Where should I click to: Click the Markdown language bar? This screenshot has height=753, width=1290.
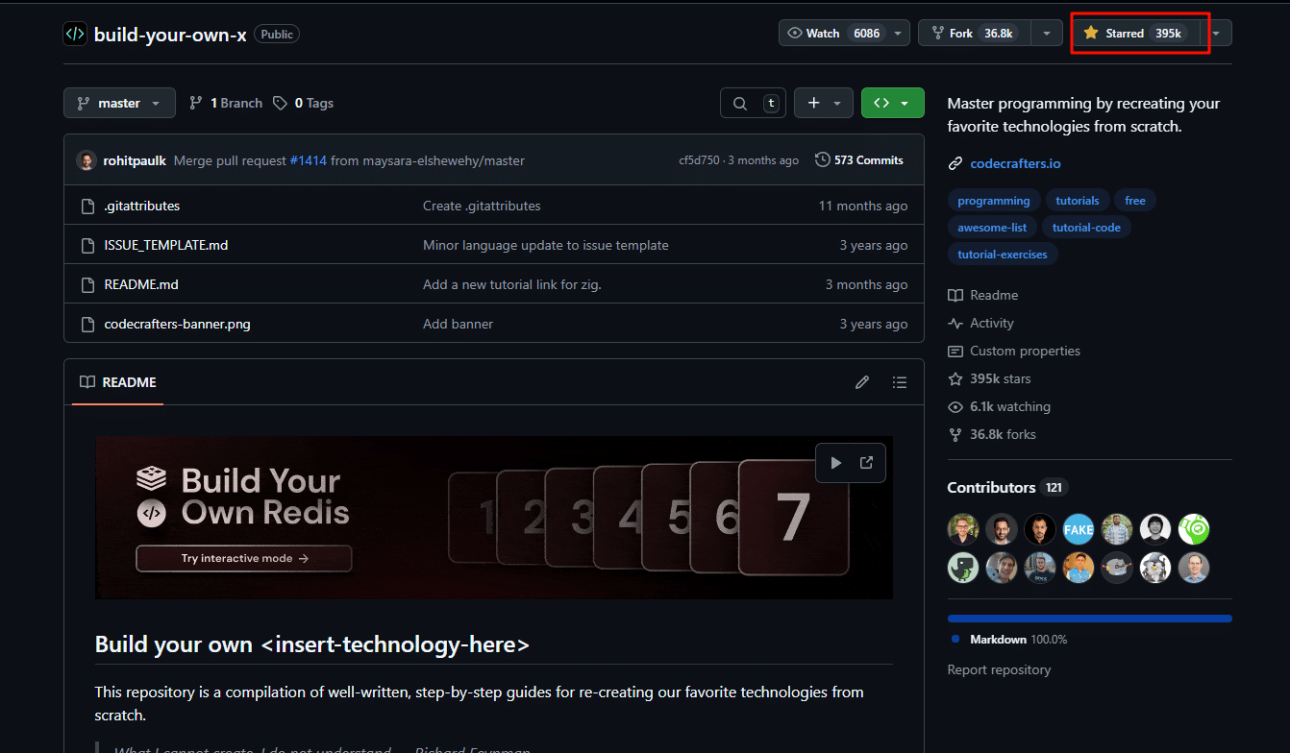1089,619
